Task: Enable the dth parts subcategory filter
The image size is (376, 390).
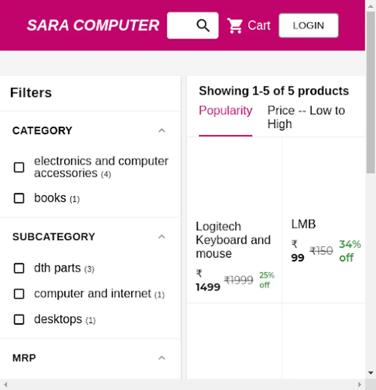Action: (19, 268)
